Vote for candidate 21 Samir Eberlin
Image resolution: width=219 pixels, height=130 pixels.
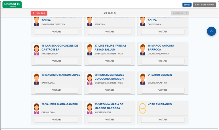click(x=163, y=90)
